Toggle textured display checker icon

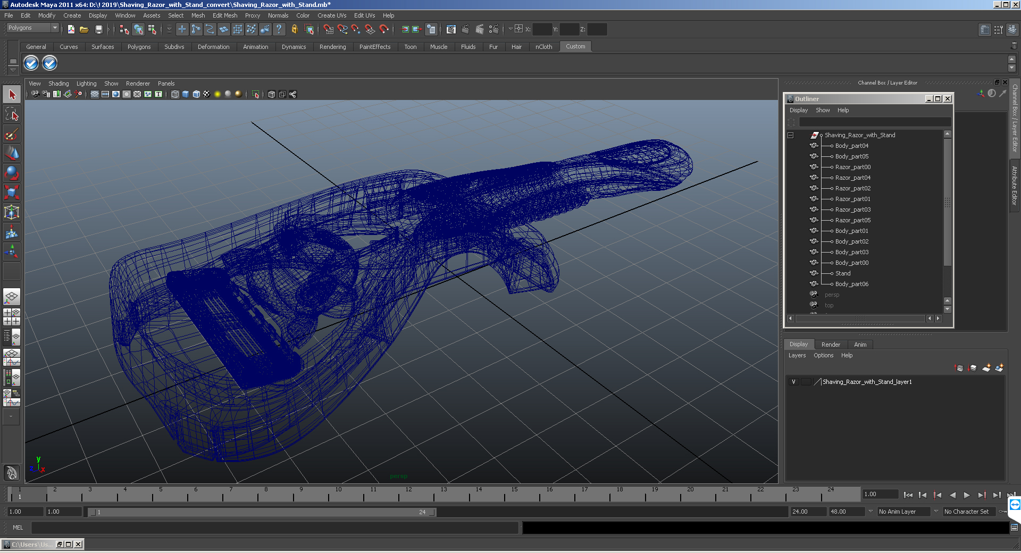pos(207,94)
